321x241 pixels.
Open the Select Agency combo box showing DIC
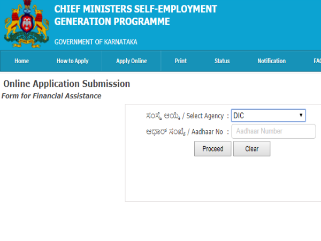click(x=265, y=116)
